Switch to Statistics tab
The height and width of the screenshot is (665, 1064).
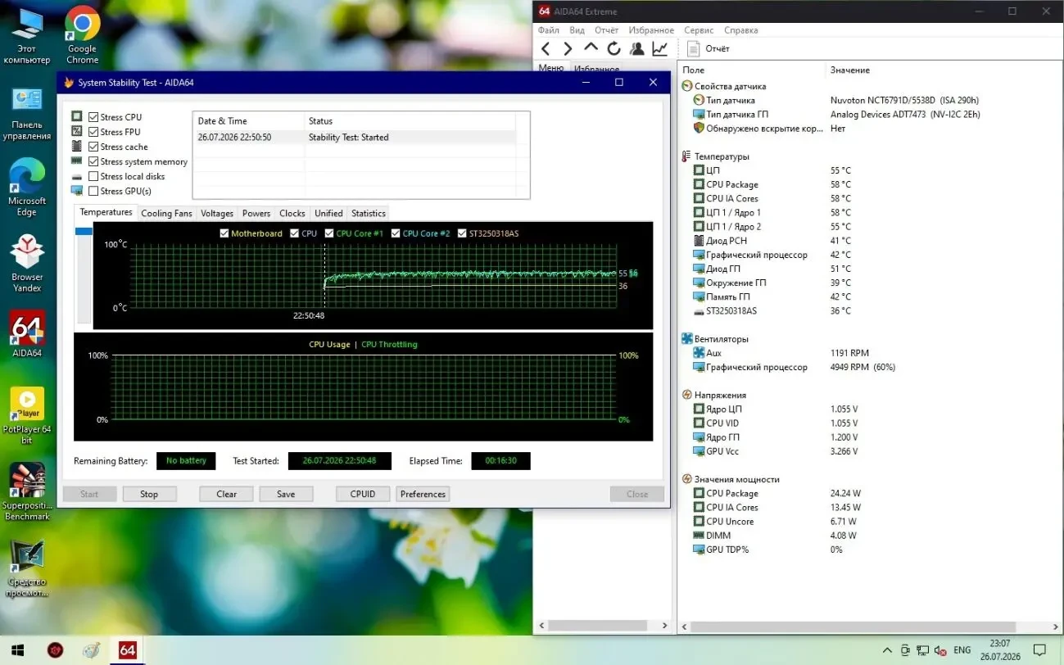click(x=369, y=213)
